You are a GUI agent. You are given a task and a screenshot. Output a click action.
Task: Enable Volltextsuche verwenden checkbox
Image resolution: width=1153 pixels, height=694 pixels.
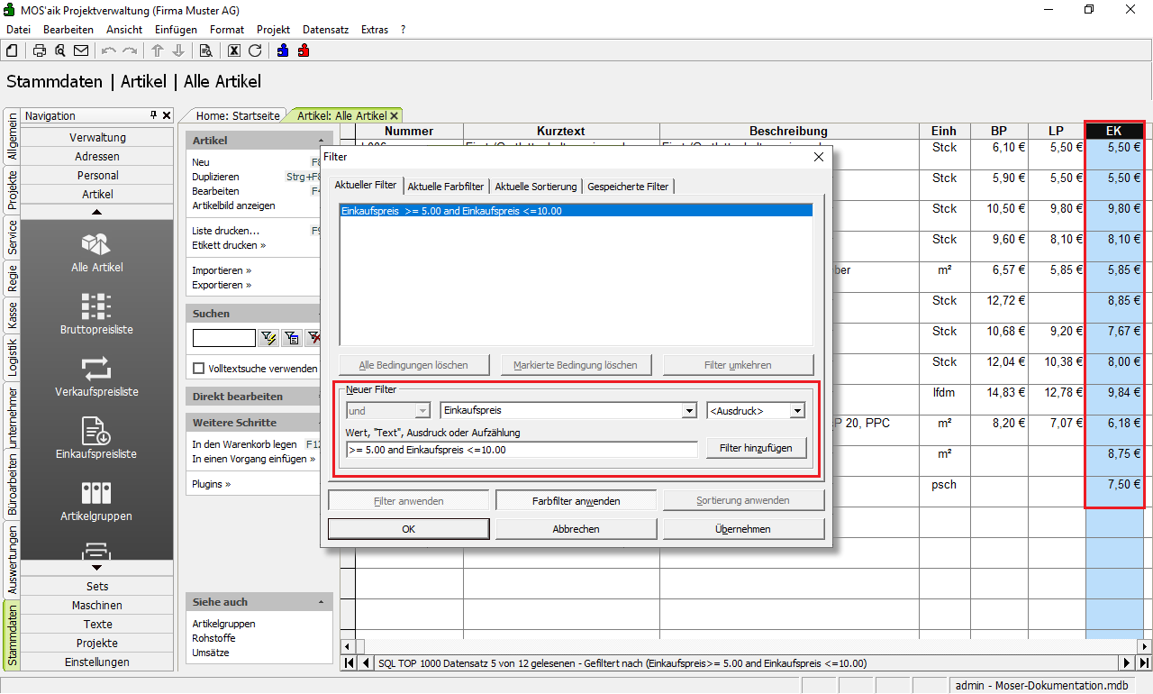click(x=199, y=369)
